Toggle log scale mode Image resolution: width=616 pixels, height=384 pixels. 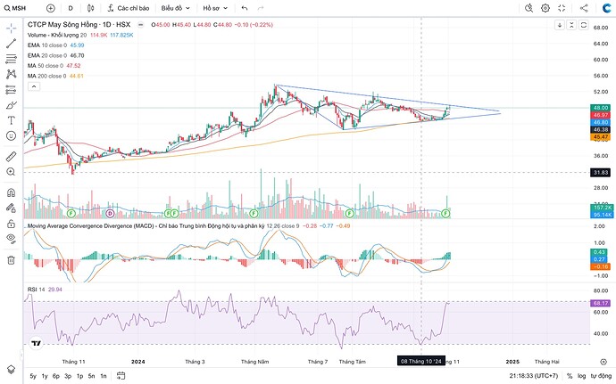(582, 376)
